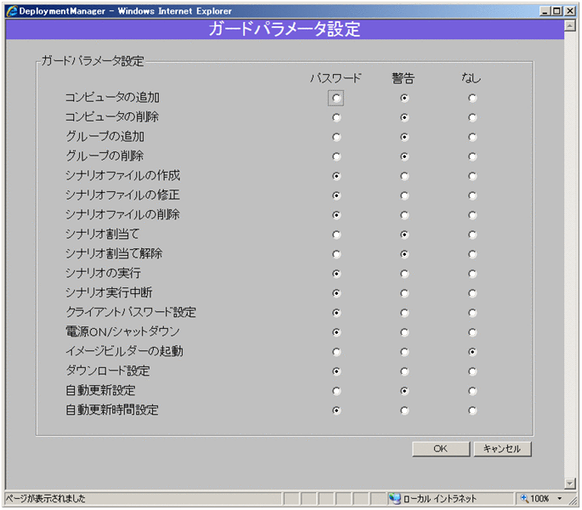Select なし for イメージビルダーの起動
The width and height of the screenshot is (582, 510).
(472, 352)
